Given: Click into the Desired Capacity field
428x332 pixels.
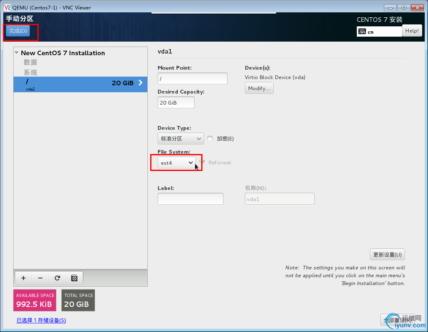Looking at the screenshot, I should [x=176, y=103].
